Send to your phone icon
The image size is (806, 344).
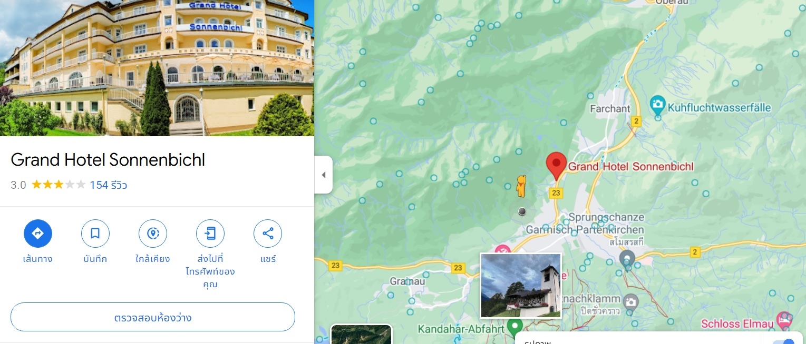click(210, 234)
